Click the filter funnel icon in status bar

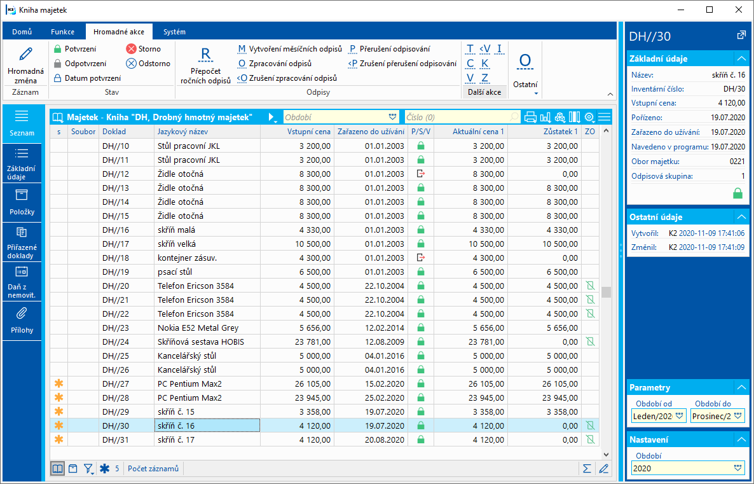point(88,469)
